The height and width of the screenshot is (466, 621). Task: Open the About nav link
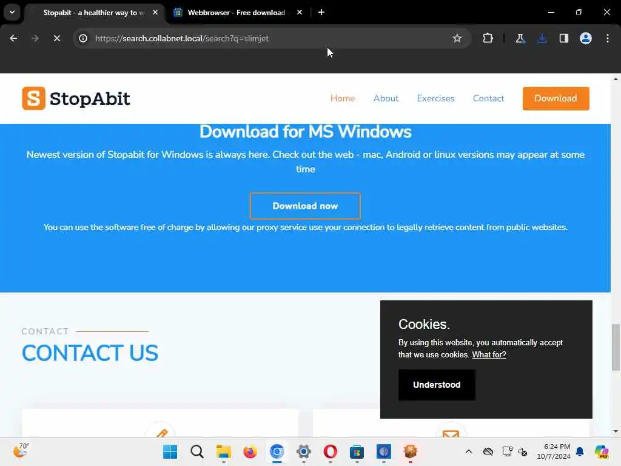[x=386, y=98]
